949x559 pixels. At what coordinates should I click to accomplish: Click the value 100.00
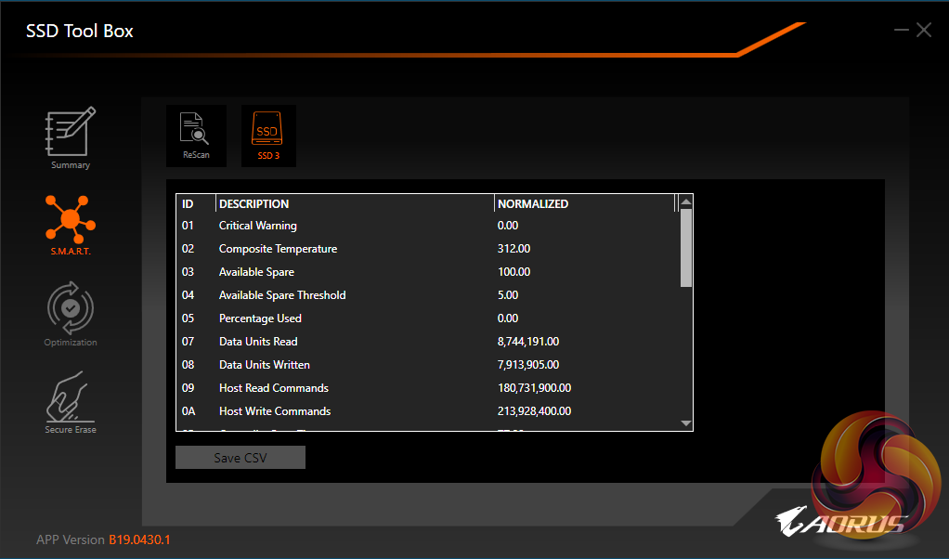click(513, 272)
